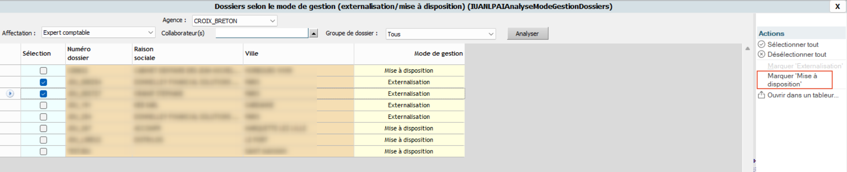Click the row indicator arrow icon
The image size is (847, 172).
point(10,94)
